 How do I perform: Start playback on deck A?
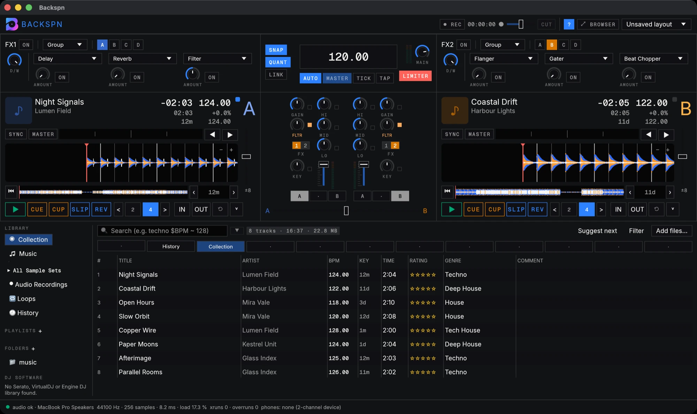[15, 209]
